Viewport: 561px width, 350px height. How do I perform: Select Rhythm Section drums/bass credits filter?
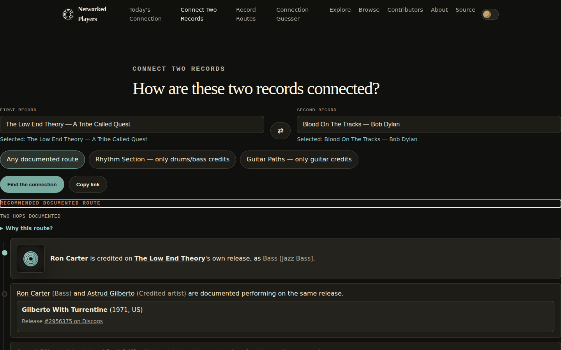[x=162, y=159]
